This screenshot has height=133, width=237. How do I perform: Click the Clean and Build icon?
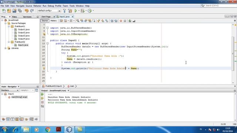70,11
